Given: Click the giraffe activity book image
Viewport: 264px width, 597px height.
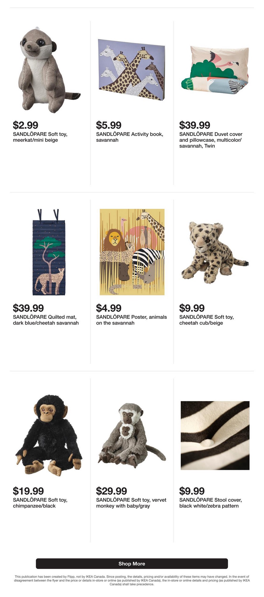Looking at the screenshot, I should [132, 70].
